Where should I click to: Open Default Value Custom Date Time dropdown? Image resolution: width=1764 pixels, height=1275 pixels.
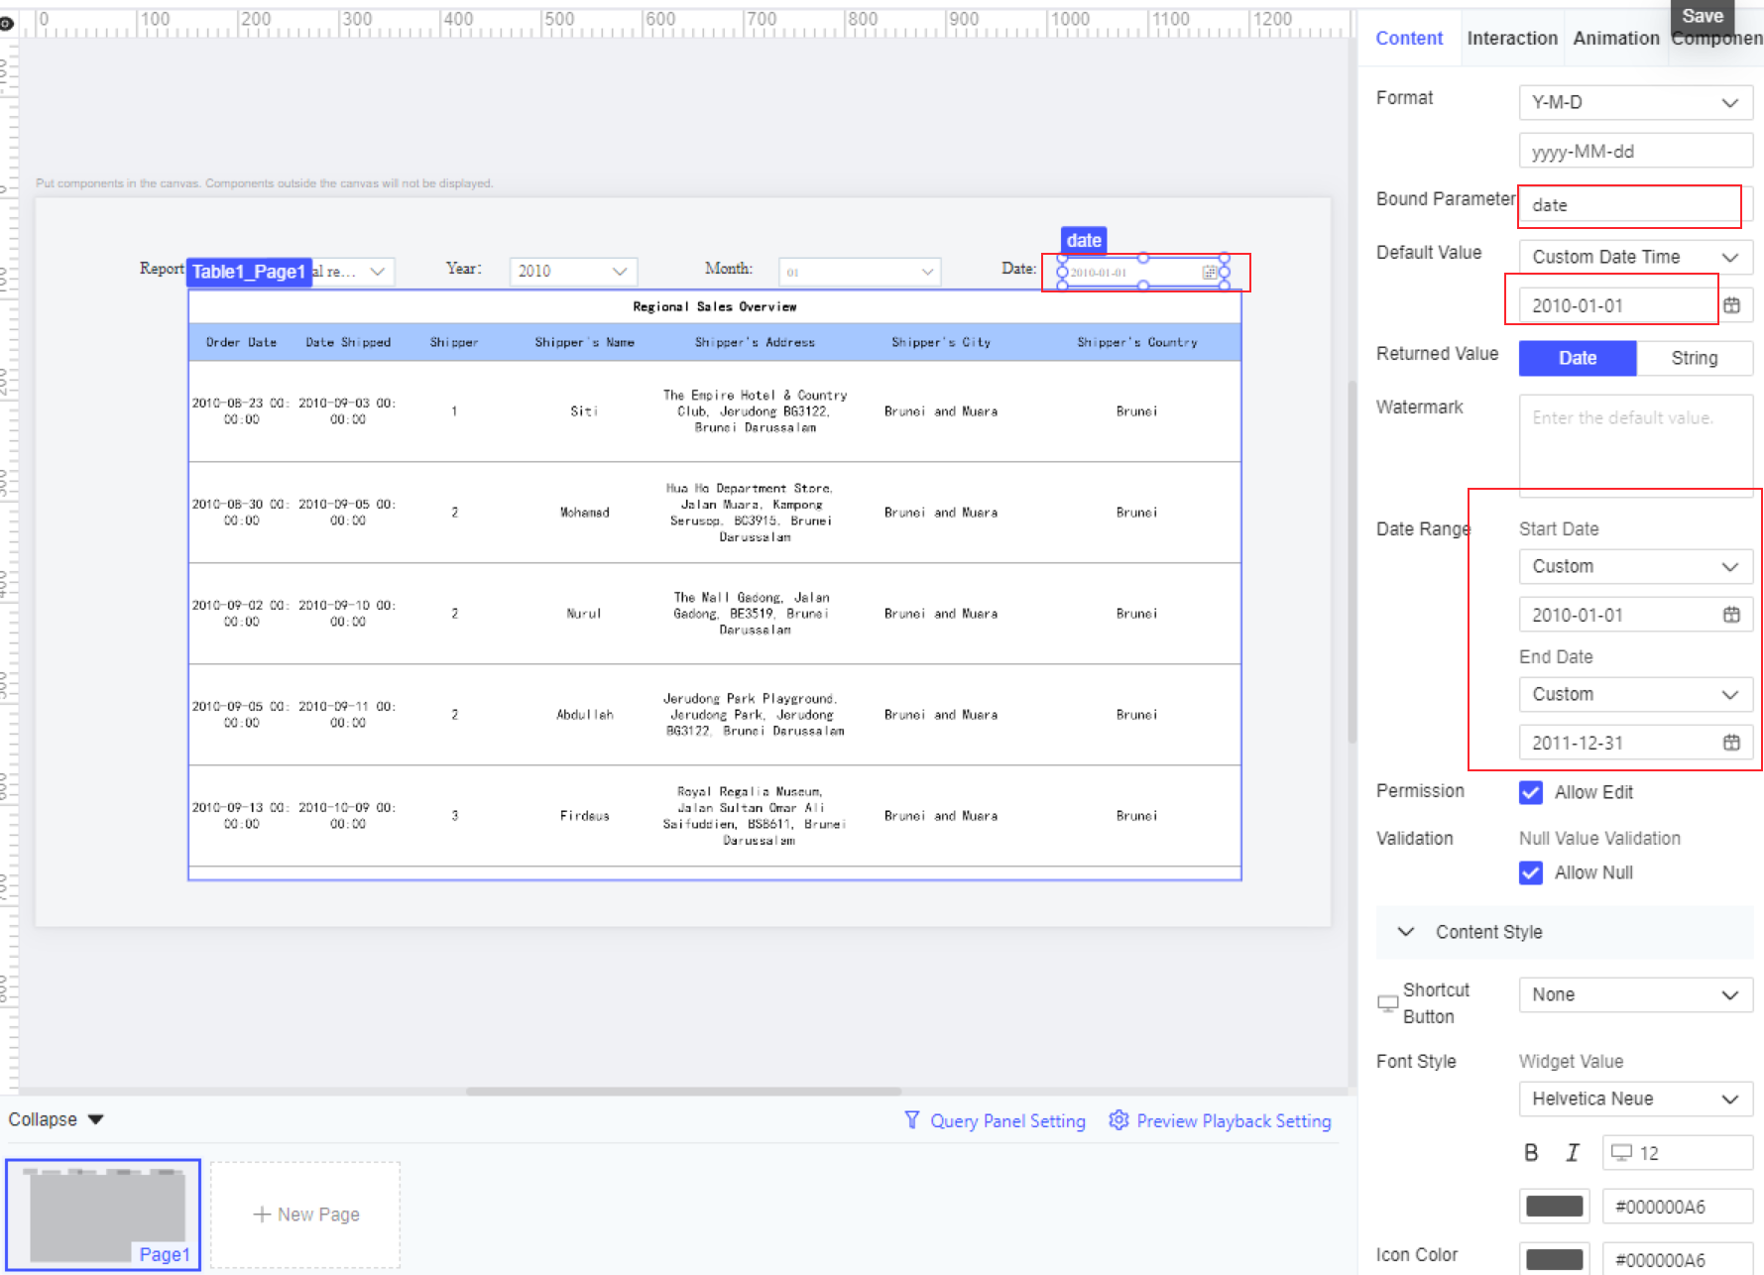1635,257
